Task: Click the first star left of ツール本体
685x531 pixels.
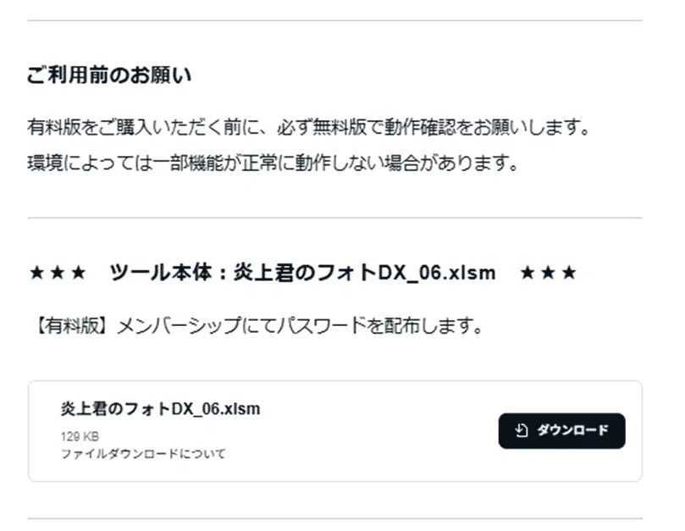Action: (36, 273)
